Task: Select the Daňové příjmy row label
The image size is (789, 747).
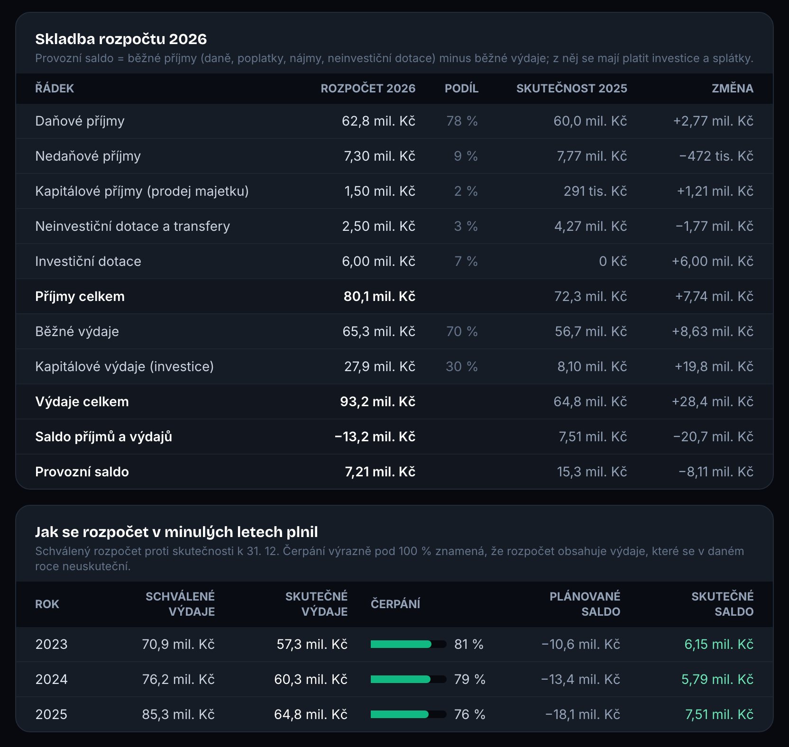Action: 80,121
